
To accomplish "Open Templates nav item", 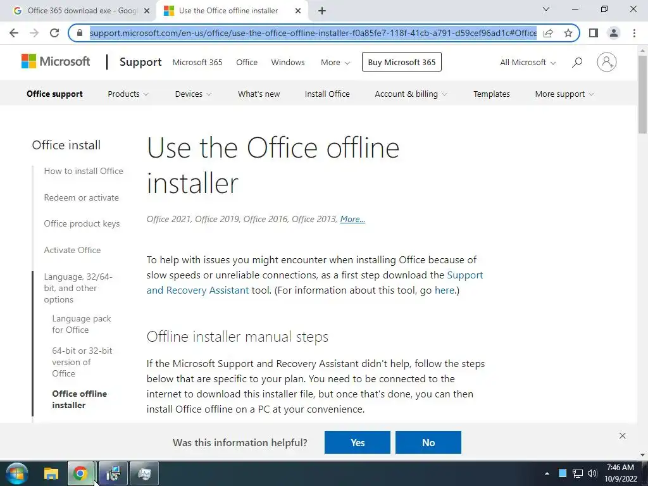I will (x=491, y=94).
